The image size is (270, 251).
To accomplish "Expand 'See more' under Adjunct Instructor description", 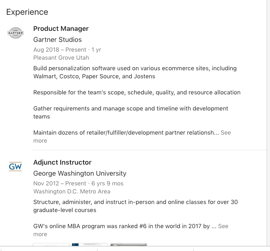I will [131, 230].
